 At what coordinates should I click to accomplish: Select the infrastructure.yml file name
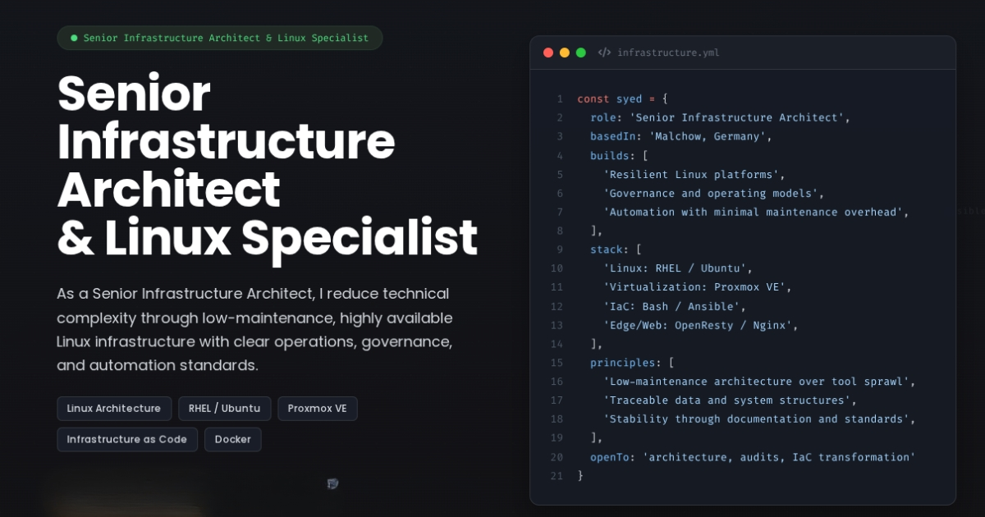tap(668, 53)
